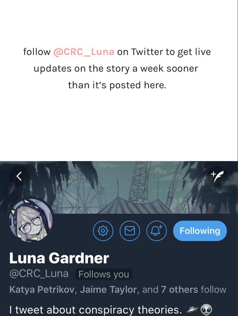The image size is (238, 316).
Task: Tap the @CRC_Luna handle under name
Action: coord(39,274)
